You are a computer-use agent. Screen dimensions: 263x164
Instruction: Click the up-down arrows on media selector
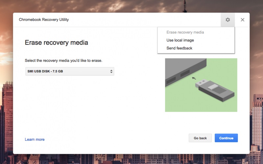111,71
